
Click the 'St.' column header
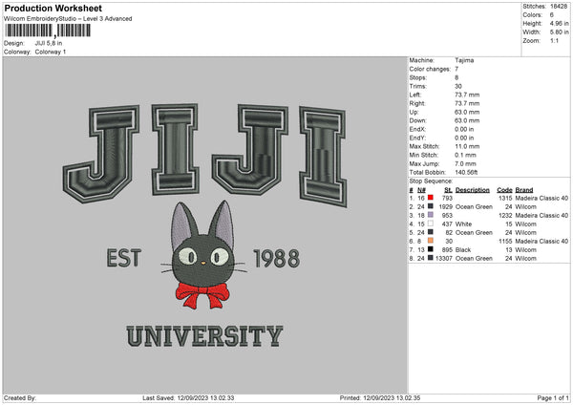tap(449, 190)
